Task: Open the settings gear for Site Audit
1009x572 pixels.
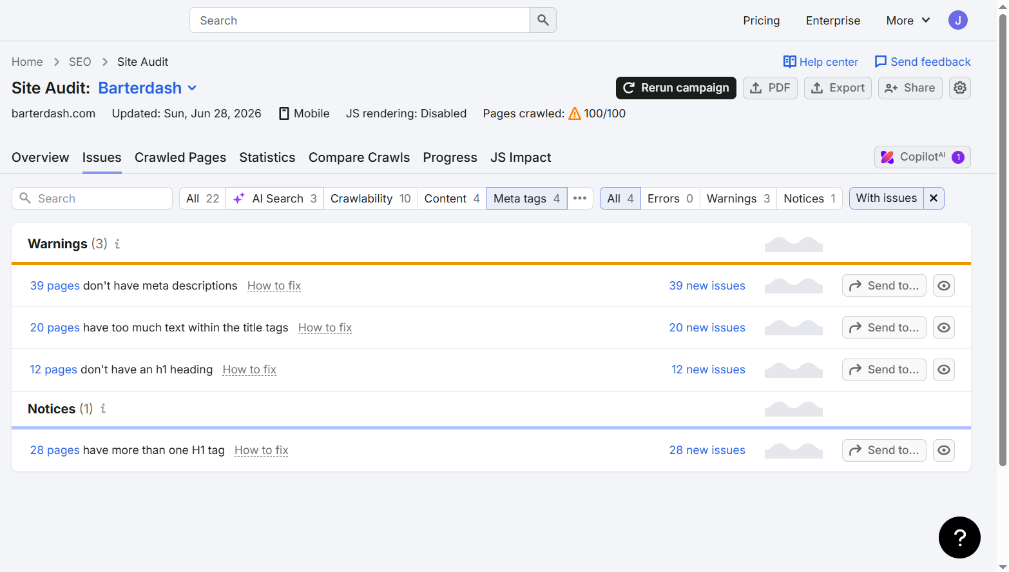Action: pos(959,88)
